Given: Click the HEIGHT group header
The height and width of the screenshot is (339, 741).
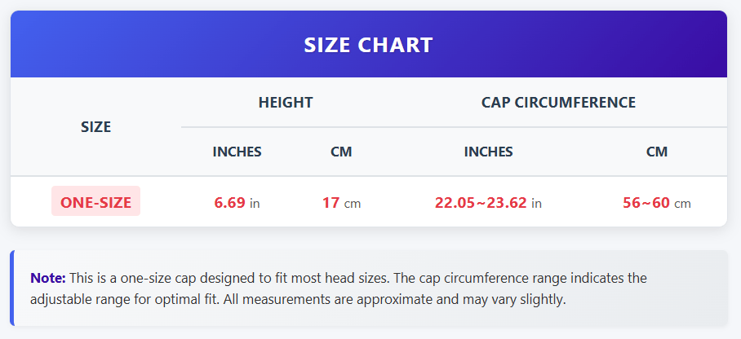Looking at the screenshot, I should (x=286, y=103).
